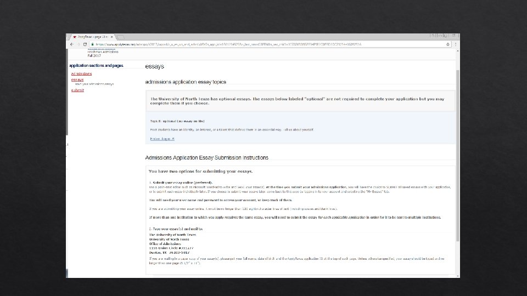This screenshot has height=296, width=527.
Task: Click the "Office of Admissions" address line
Action: click(x=165, y=243)
